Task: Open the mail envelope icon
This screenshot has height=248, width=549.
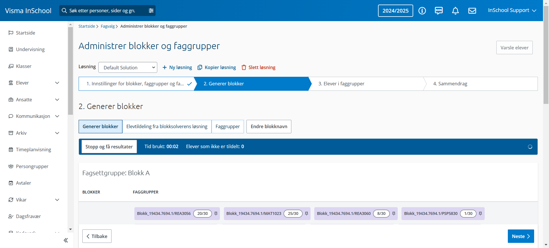Action: point(472,11)
